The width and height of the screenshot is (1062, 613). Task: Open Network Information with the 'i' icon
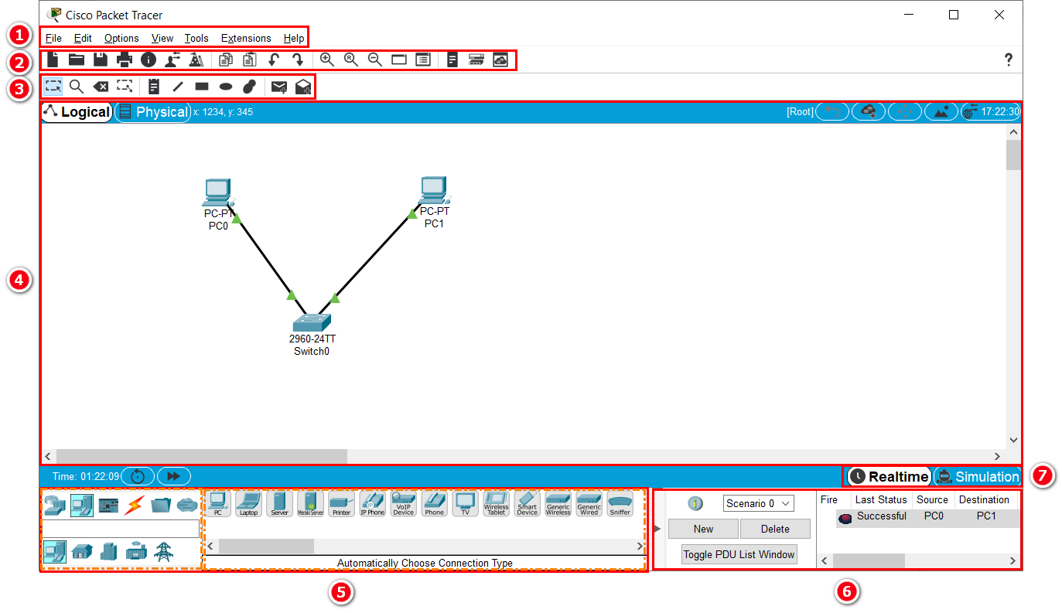149,60
